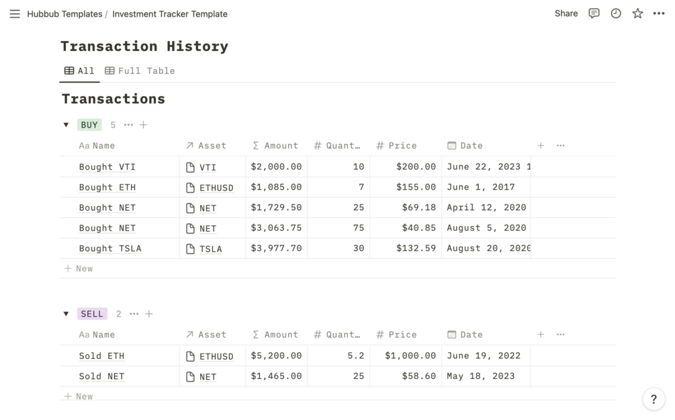The width and height of the screenshot is (675, 420).
Task: Open the sidebar hamburger menu
Action: 15,13
